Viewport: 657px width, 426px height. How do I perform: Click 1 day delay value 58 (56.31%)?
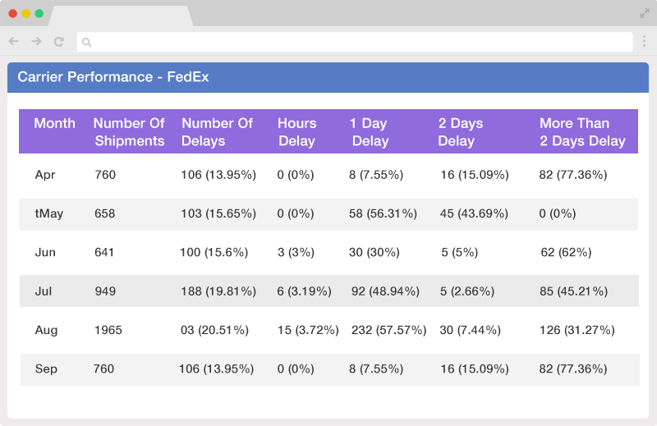(383, 213)
